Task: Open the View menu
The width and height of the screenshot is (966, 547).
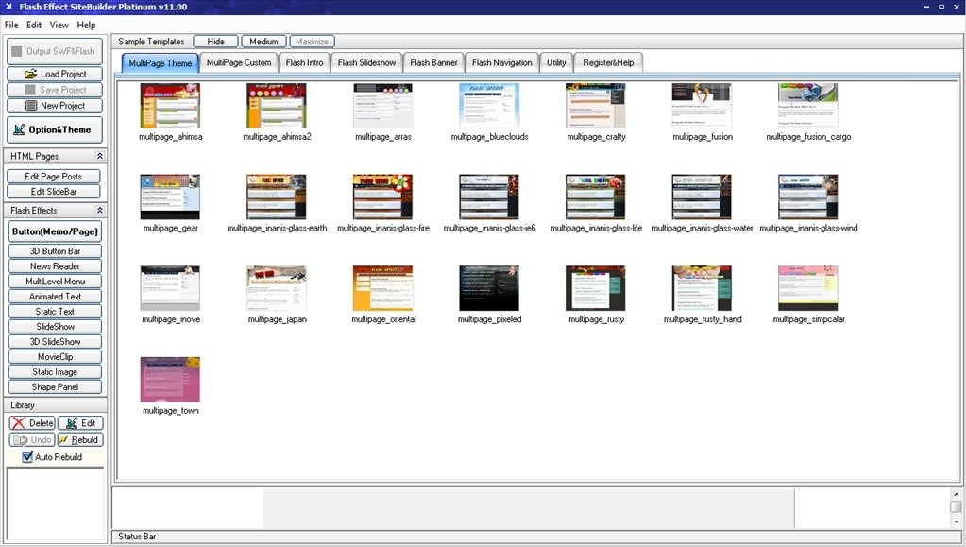Action: tap(59, 25)
